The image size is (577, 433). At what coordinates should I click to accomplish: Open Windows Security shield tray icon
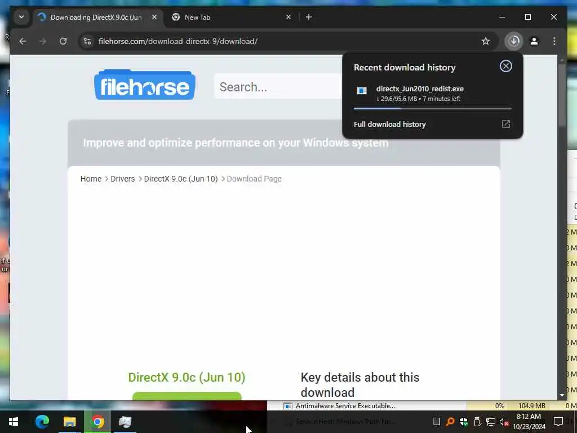pyautogui.click(x=464, y=422)
